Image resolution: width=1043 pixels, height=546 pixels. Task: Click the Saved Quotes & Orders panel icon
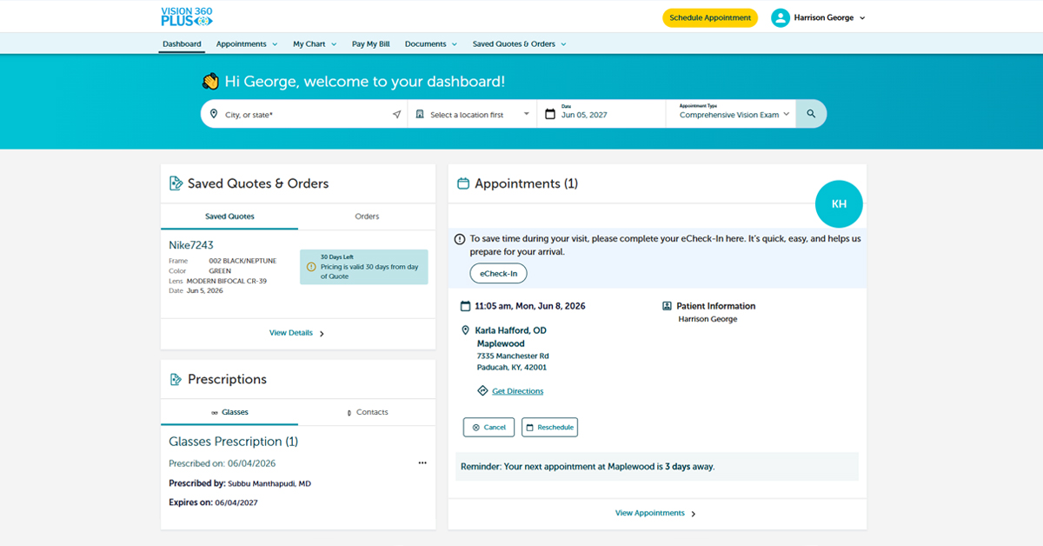[176, 183]
